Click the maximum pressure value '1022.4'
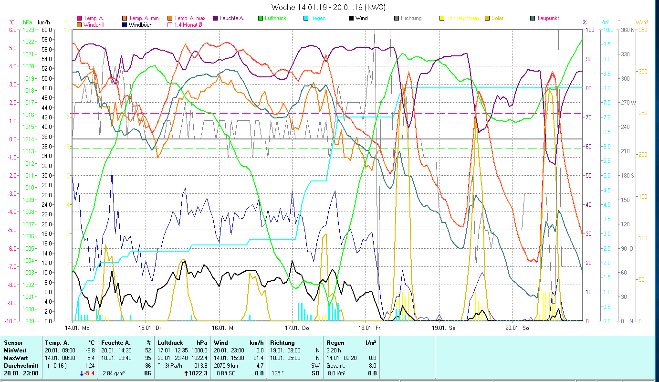Screen dimensions: 659x382 coord(199,358)
